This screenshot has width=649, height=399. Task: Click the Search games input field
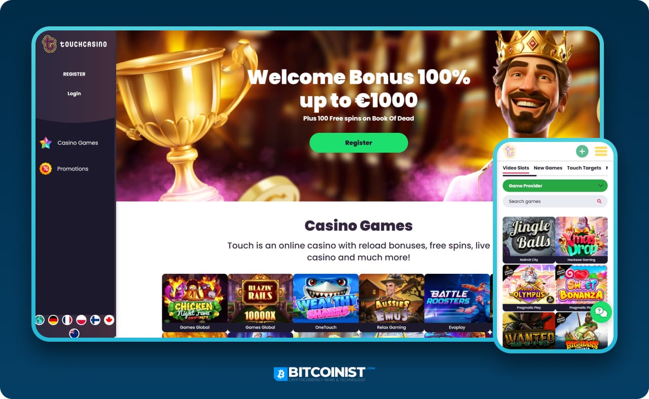click(555, 201)
